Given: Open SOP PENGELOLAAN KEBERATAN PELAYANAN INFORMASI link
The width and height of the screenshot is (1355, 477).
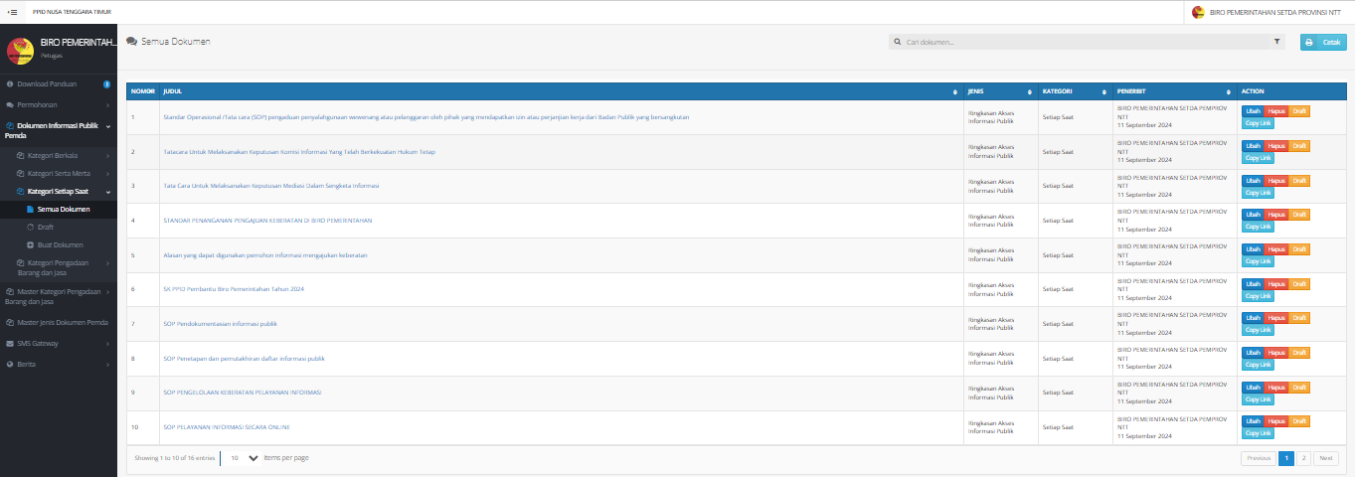Looking at the screenshot, I should point(243,393).
